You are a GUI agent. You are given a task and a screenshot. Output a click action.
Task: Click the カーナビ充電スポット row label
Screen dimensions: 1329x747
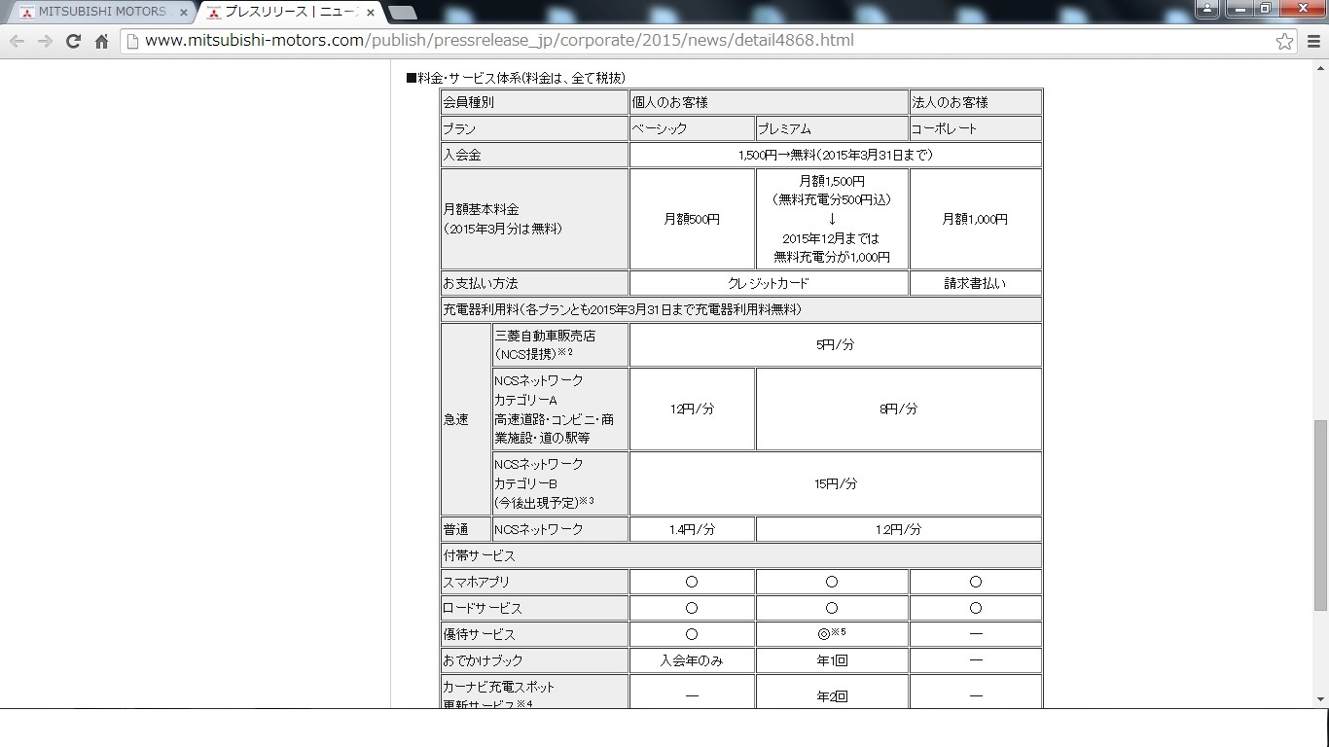[534, 692]
